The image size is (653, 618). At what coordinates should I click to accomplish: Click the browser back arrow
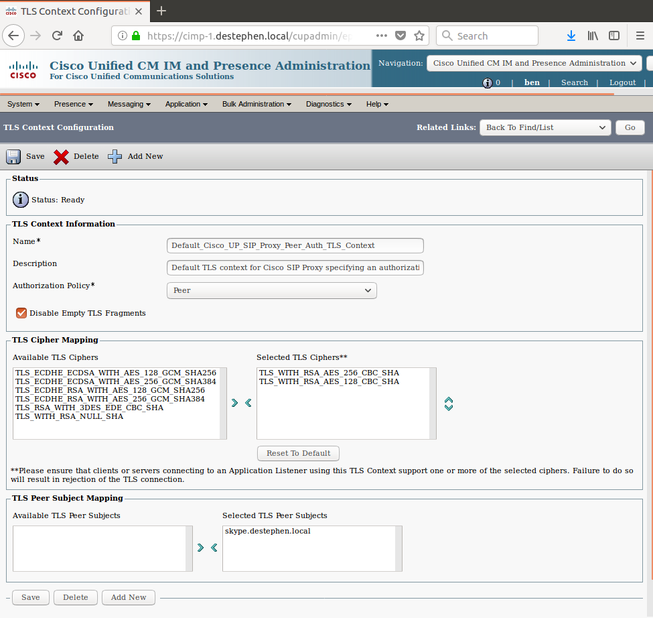pyautogui.click(x=14, y=36)
